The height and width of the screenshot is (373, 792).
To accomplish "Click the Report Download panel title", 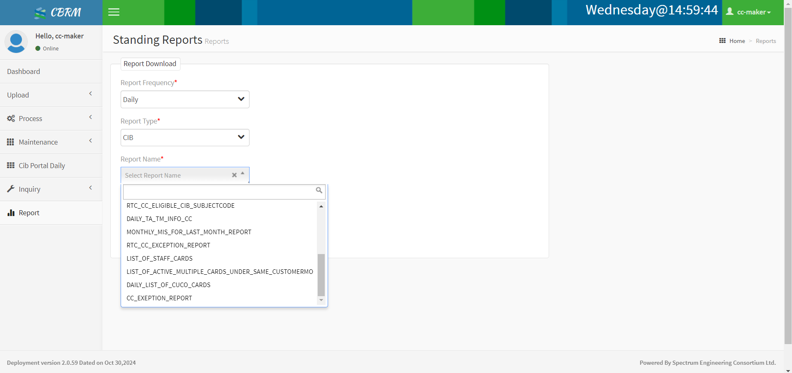I will click(150, 64).
